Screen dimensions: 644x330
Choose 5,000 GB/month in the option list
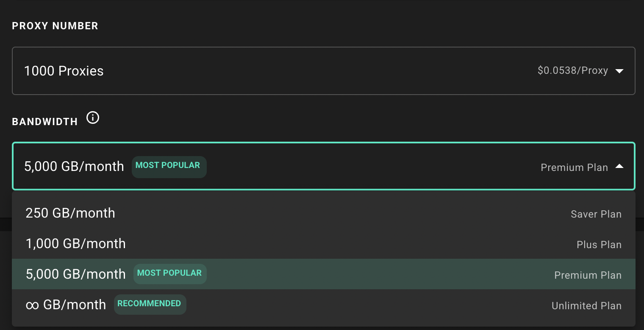coord(324,274)
